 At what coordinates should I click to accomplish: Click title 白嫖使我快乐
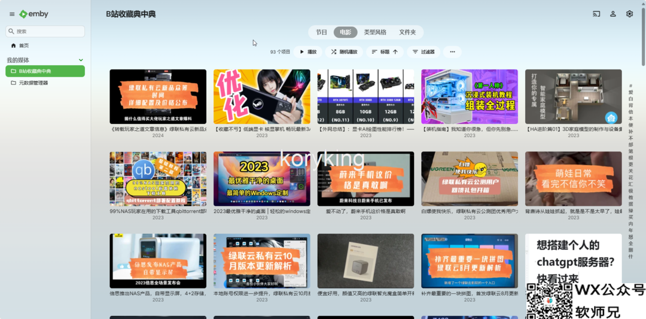[470, 211]
